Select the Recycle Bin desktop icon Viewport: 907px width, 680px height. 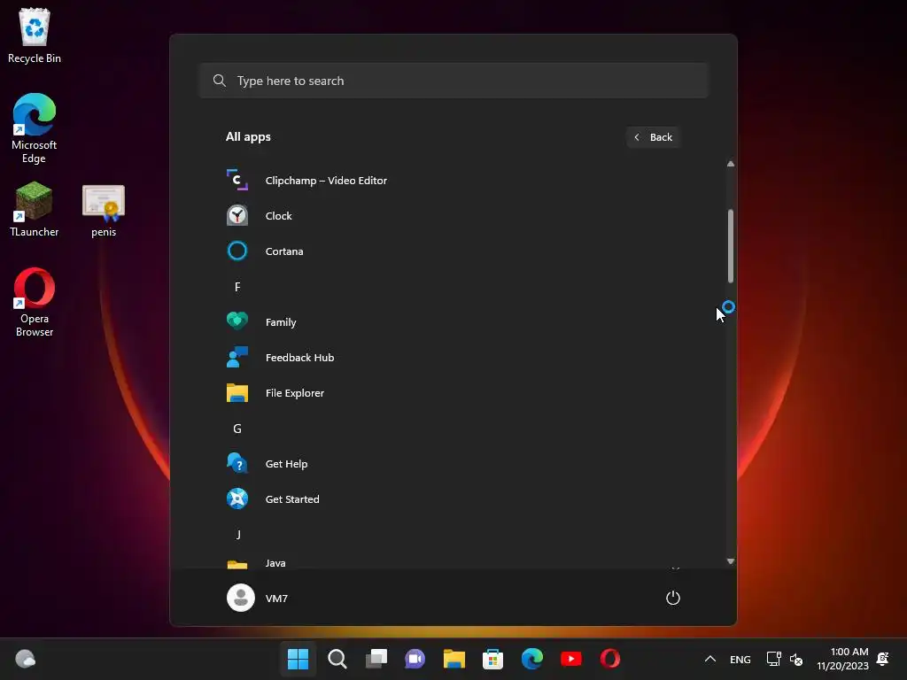35,35
